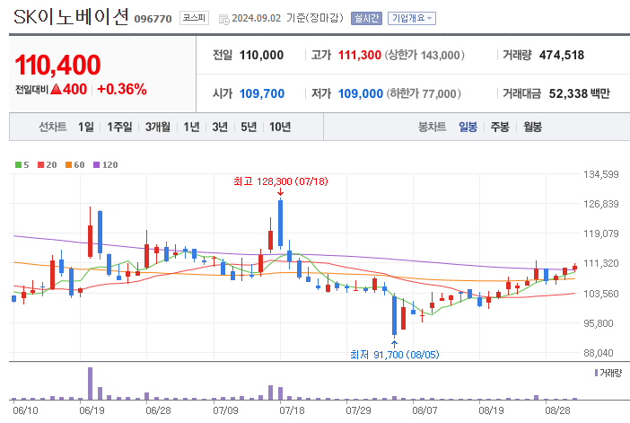Click the 07/18 date axis label
This screenshot has height=423, width=630.
[x=292, y=410]
